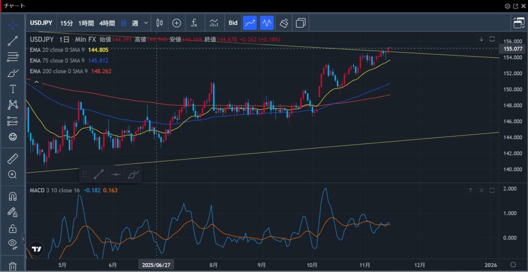This screenshot has height=272, width=528.
Task: Open the emoji sticker tool
Action: (13, 137)
